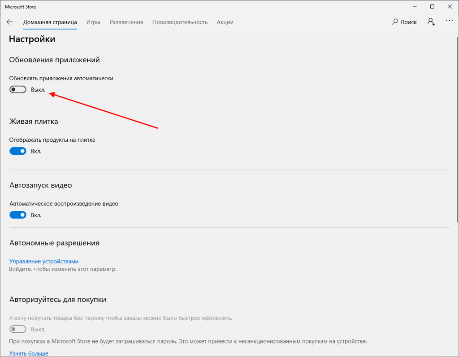Click the Автозапуск видео heading

[x=41, y=185]
